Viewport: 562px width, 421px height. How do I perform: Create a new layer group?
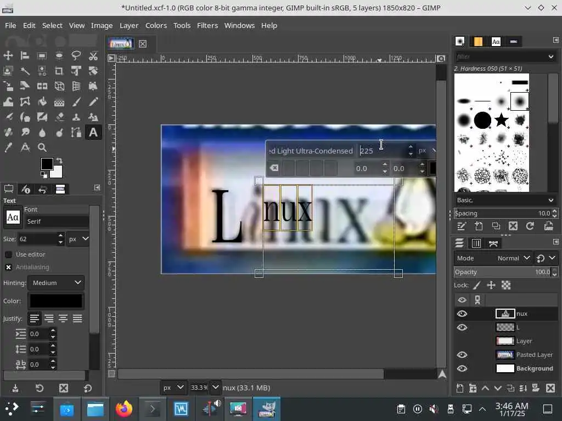point(473,388)
